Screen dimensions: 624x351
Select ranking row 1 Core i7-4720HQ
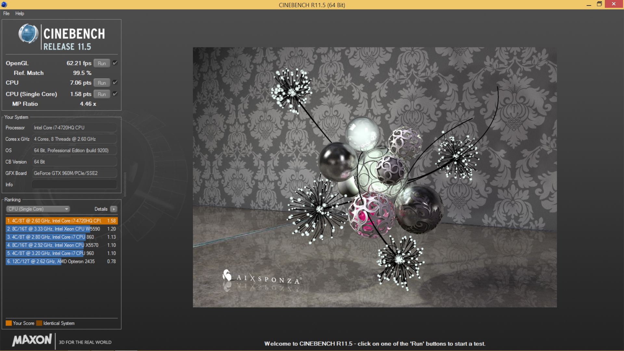(x=61, y=221)
